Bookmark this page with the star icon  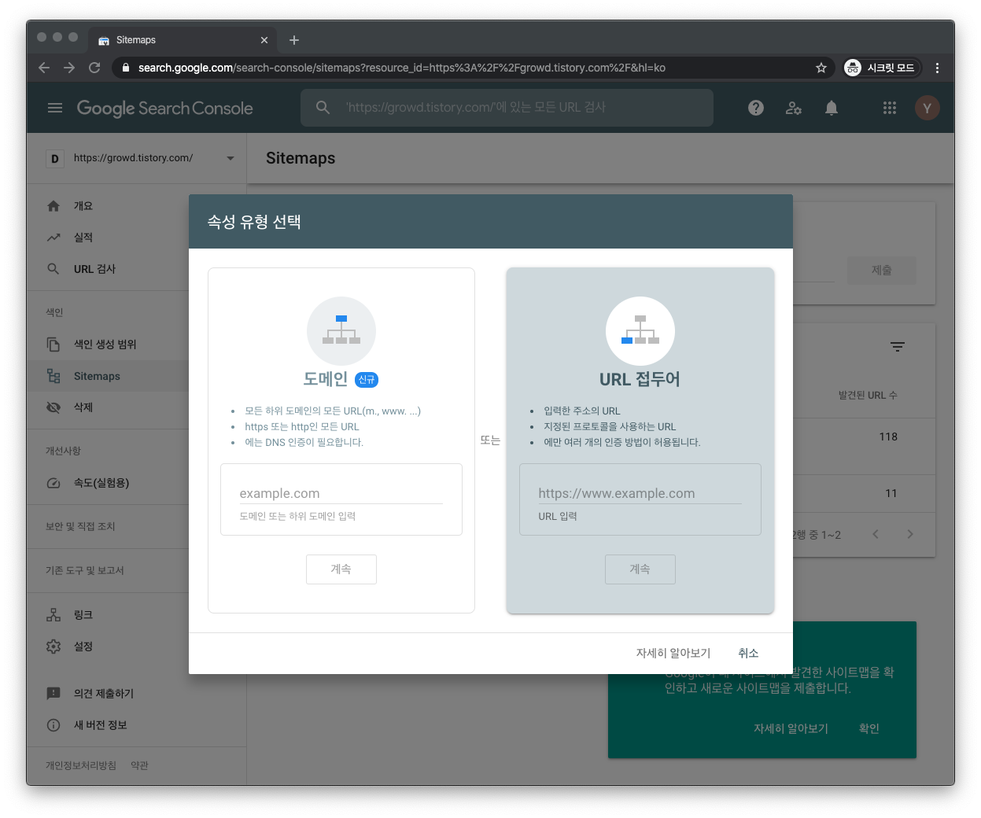(821, 68)
